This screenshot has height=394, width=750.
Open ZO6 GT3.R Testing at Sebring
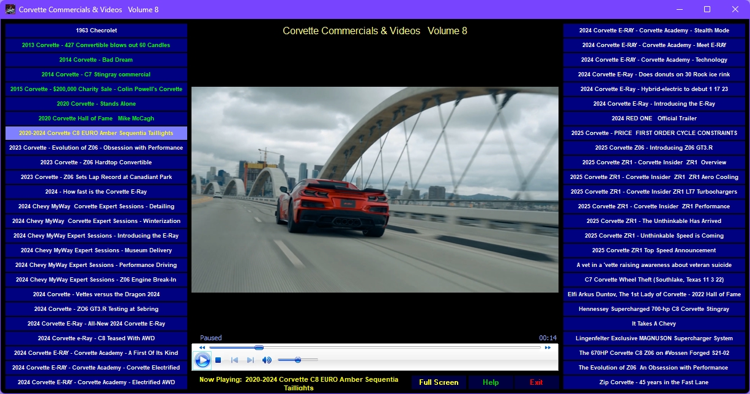click(96, 309)
